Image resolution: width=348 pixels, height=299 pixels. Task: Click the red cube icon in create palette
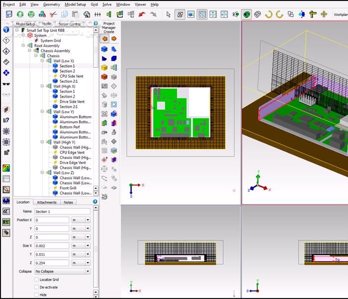pyautogui.click(x=104, y=77)
